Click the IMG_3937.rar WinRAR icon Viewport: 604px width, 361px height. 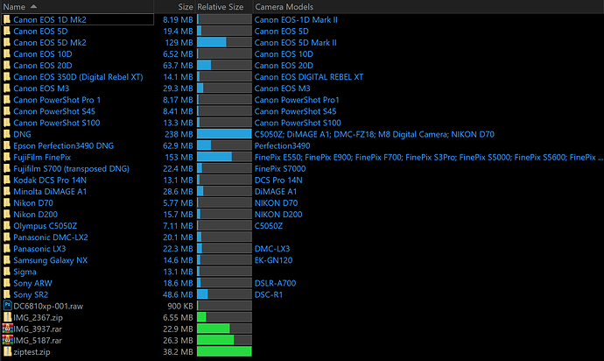[x=7, y=329]
